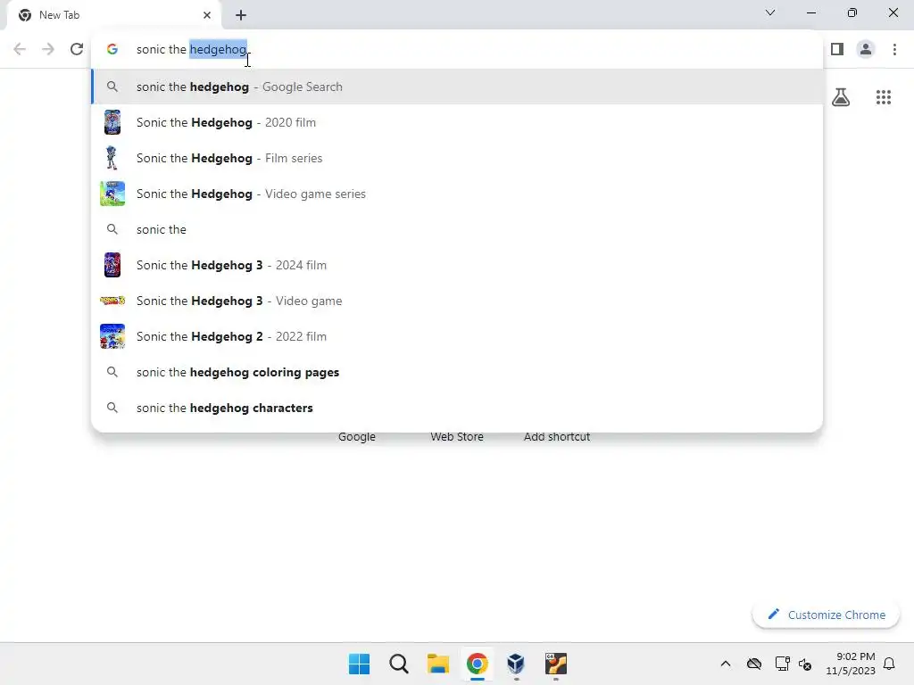Open Windows taskbar Search
Viewport: 914px width, 685px height.
399,664
